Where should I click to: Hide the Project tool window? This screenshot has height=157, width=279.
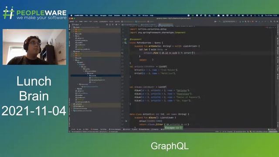119,25
